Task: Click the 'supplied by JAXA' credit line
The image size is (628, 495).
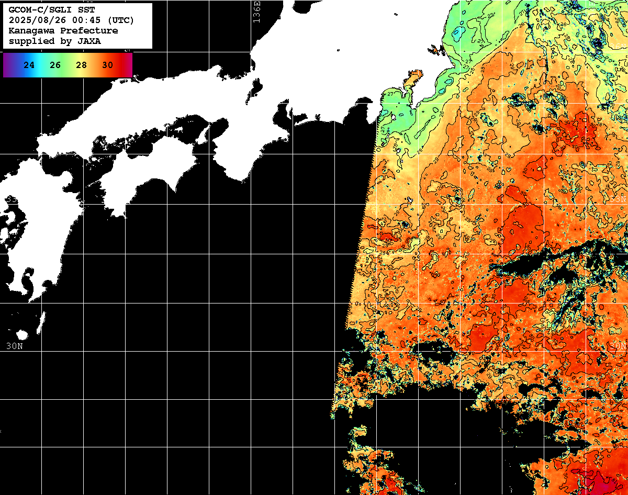Action: click(55, 41)
